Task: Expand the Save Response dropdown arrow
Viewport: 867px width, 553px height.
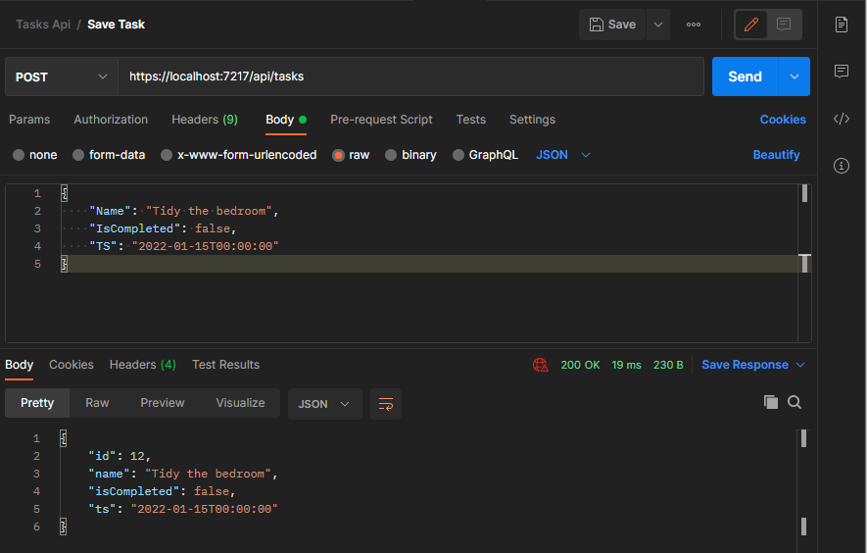Action: coord(800,365)
